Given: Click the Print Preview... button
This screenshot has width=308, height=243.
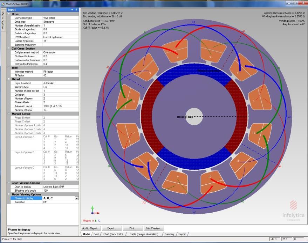Looking at the screenshot, I should click(x=154, y=228).
